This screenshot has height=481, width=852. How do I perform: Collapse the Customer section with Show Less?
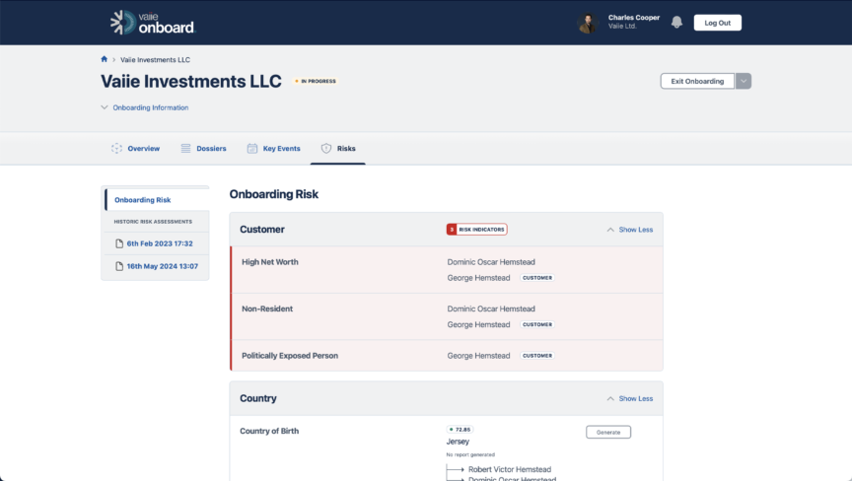pos(629,230)
